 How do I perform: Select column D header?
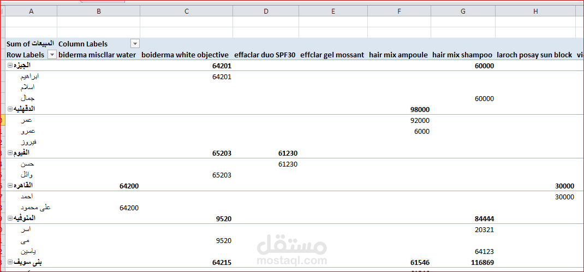coord(266,11)
